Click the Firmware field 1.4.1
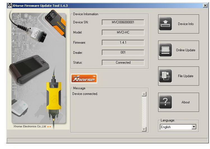The height and width of the screenshot is (149, 210). [123, 43]
